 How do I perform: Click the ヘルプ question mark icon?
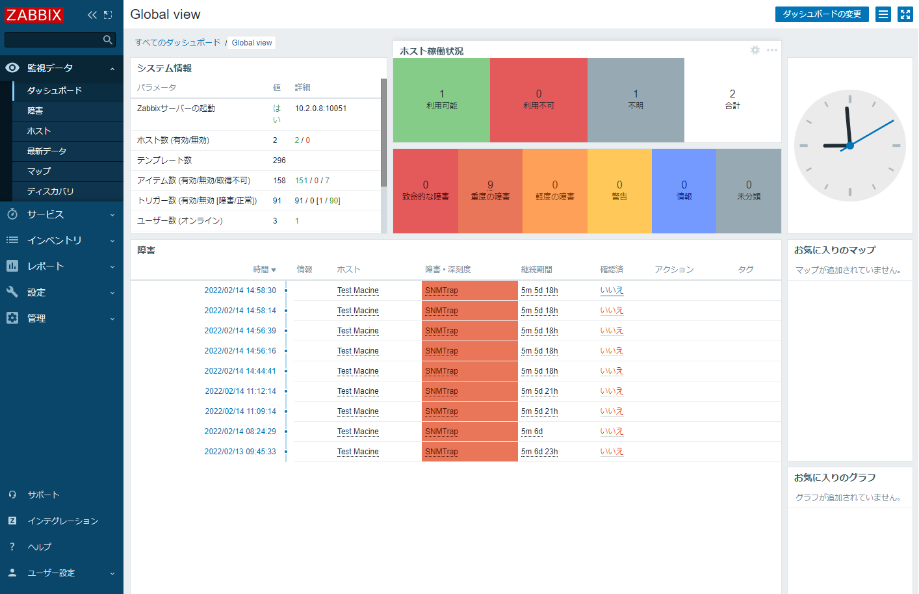12,547
